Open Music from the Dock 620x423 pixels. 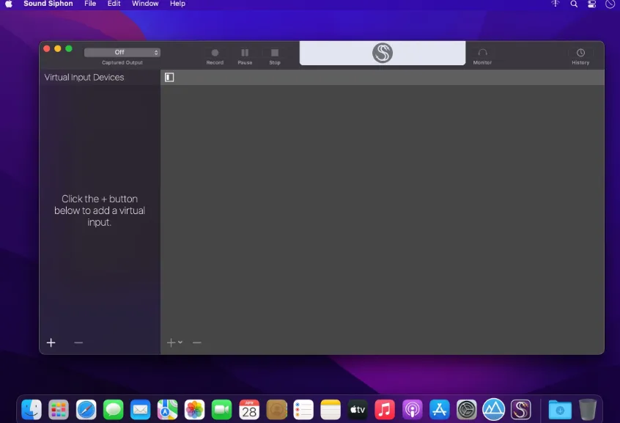point(385,410)
